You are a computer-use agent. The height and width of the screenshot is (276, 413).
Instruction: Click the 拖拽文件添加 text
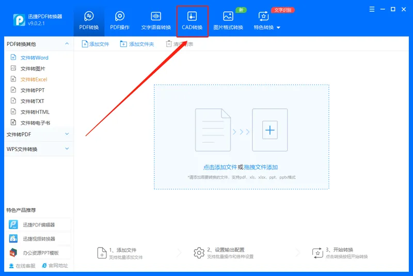coord(261,167)
